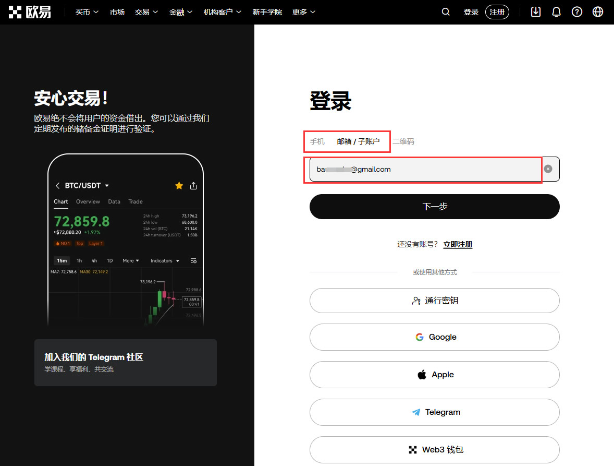
Task: Open the 市场 menu item
Action: (x=117, y=11)
